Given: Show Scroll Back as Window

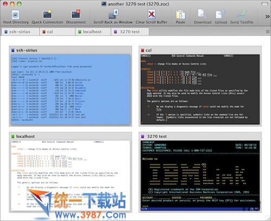Looking at the screenshot, I should tap(113, 17).
